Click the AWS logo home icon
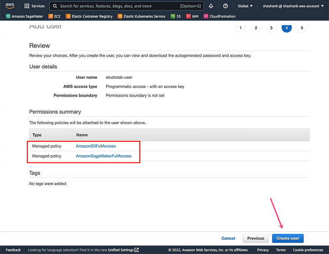Viewport: 329px width, 254px height. pyautogui.click(x=10, y=6)
